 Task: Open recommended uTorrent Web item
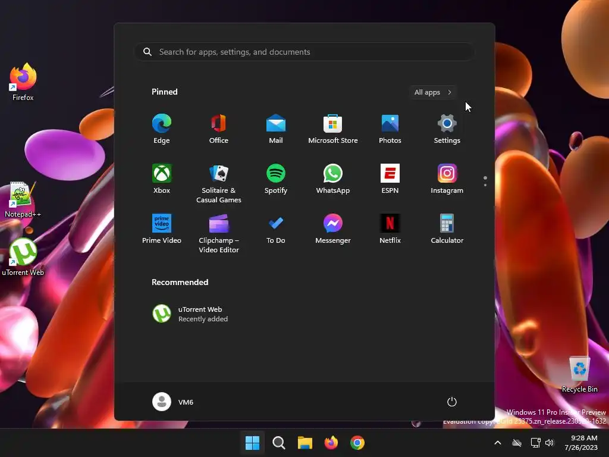click(x=190, y=314)
